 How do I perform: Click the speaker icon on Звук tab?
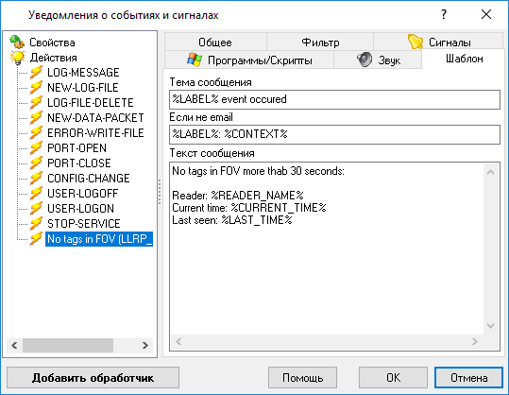(365, 60)
